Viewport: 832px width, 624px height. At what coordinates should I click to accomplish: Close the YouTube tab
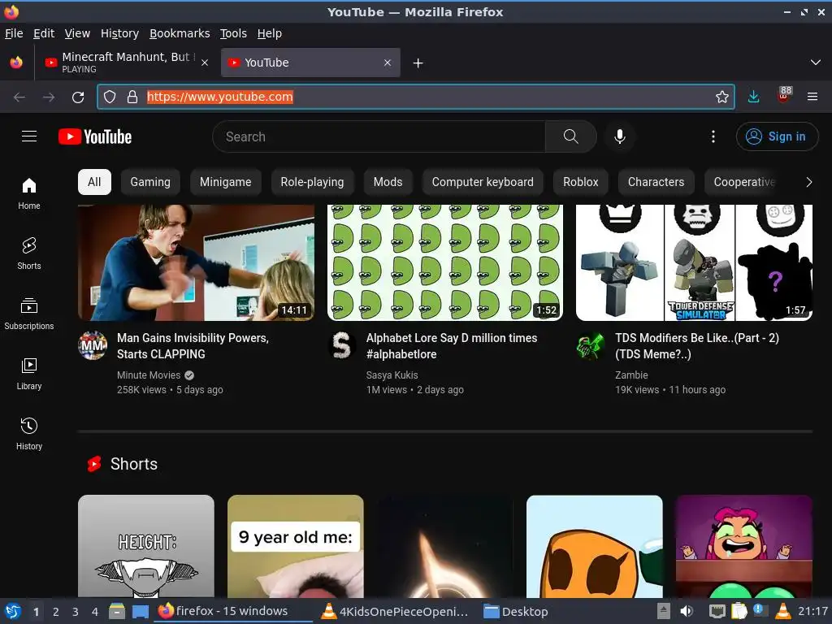[388, 63]
